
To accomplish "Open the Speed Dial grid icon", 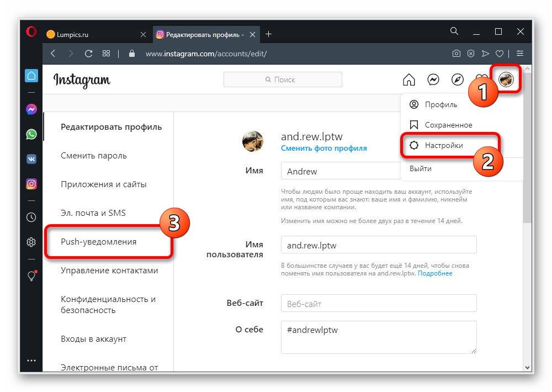I will (106, 54).
